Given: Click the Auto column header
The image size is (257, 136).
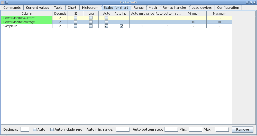Looking at the screenshot, I should (106, 14).
